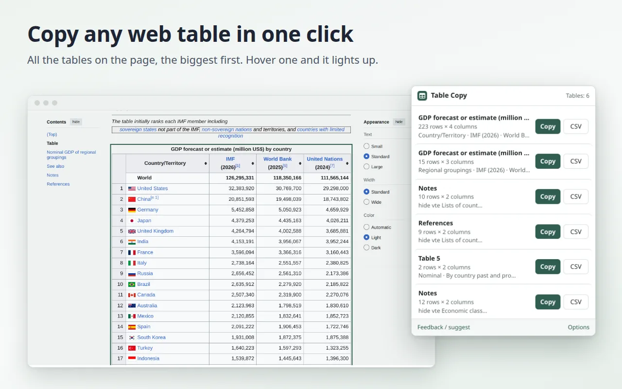Click the Indonesia flag icon
This screenshot has height=389, width=622.
pyautogui.click(x=132, y=359)
